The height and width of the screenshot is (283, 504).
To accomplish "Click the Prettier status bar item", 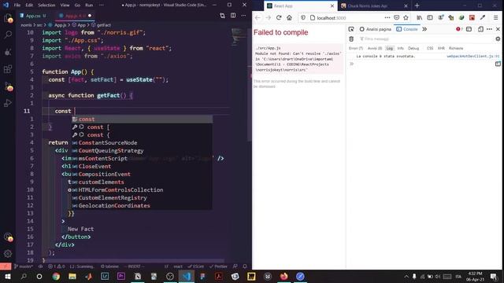I will pos(218,266).
